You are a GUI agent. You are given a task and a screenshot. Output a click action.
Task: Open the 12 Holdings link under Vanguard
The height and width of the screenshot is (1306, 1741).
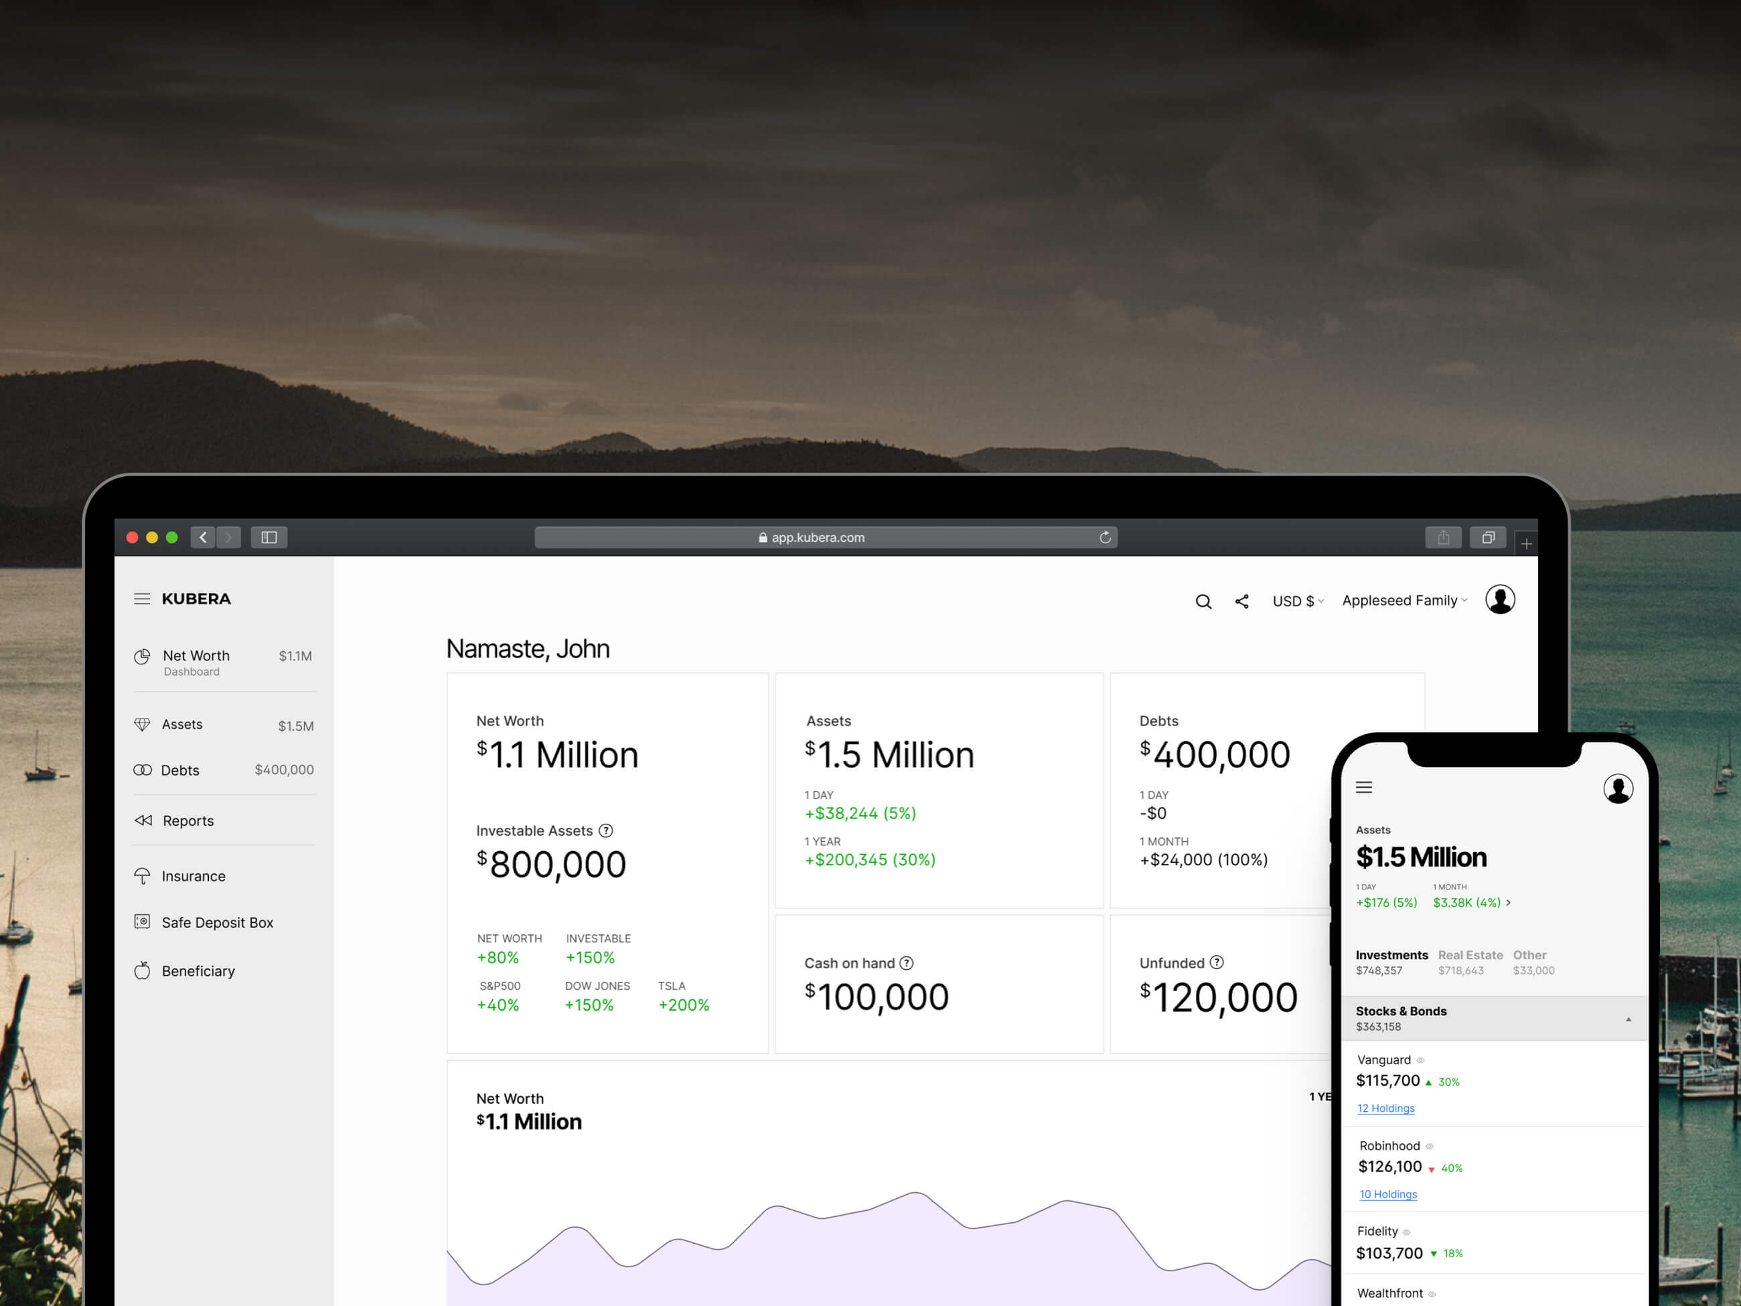[1385, 1108]
